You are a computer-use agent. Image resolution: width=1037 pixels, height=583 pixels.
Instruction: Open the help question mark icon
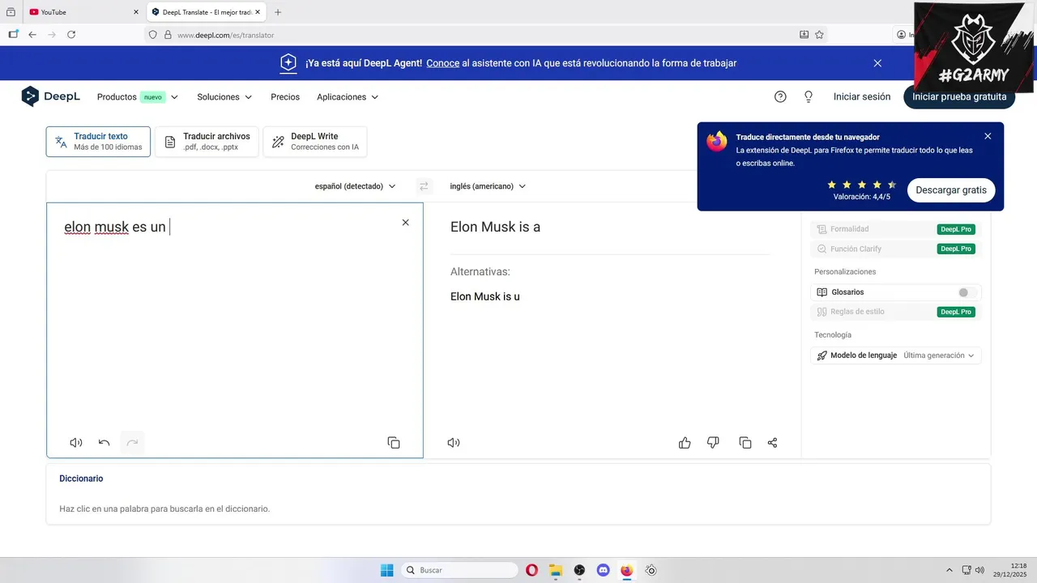click(780, 96)
